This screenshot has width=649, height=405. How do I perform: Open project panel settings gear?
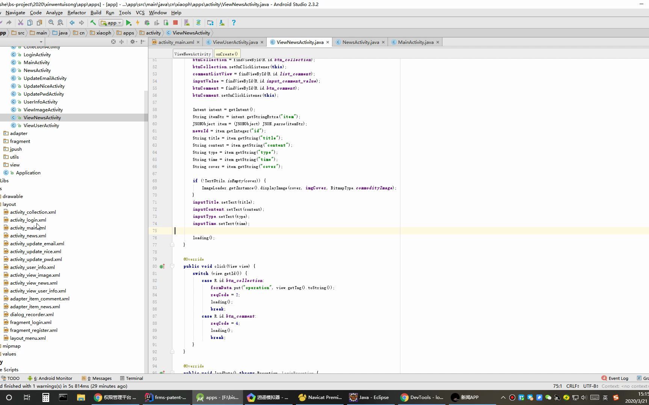tap(133, 42)
